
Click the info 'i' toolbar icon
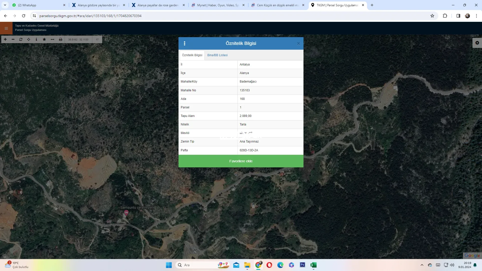pos(36,39)
